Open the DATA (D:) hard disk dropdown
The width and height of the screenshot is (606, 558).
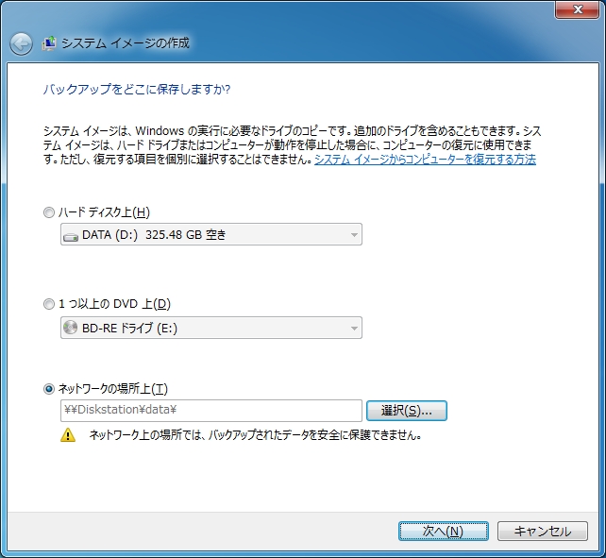coord(211,234)
